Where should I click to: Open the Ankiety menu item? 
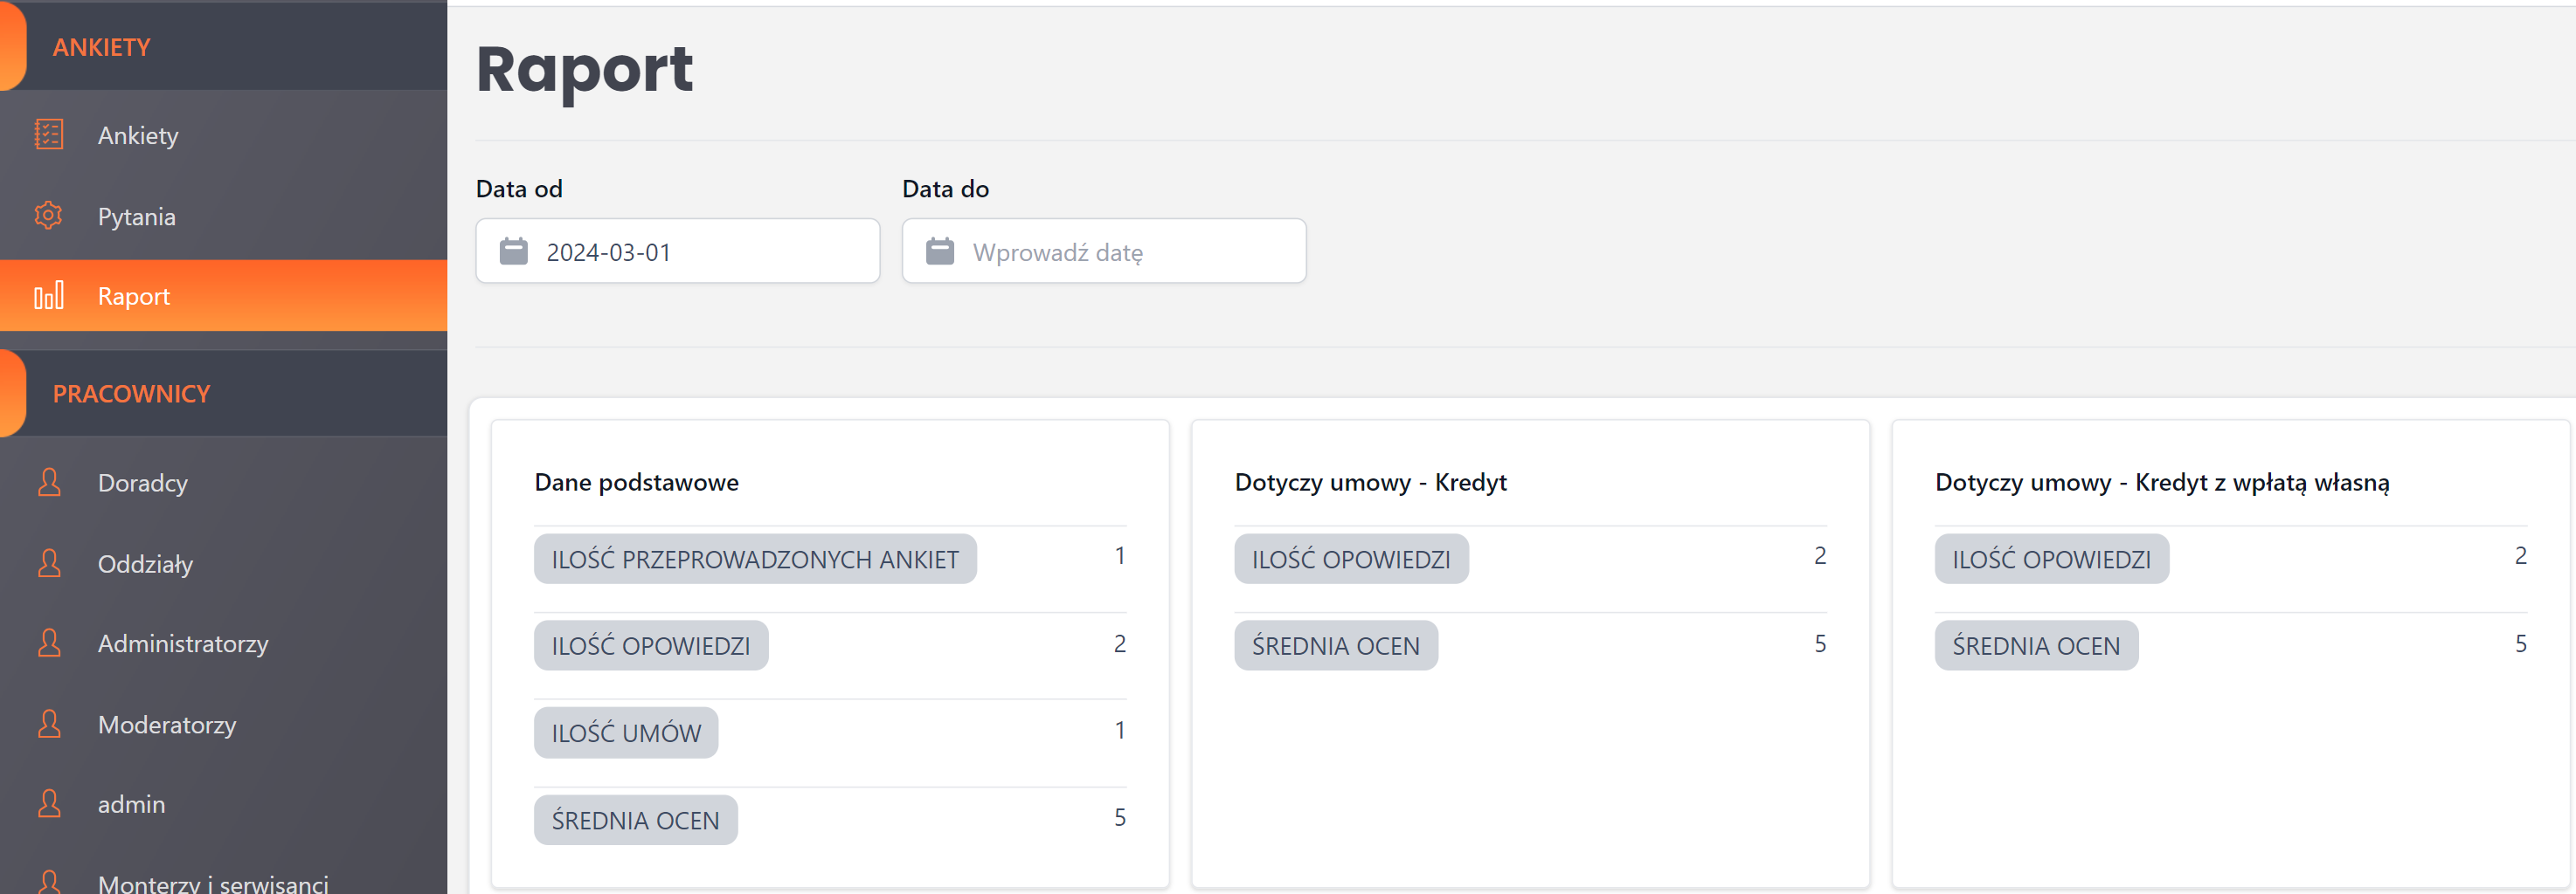[138, 134]
